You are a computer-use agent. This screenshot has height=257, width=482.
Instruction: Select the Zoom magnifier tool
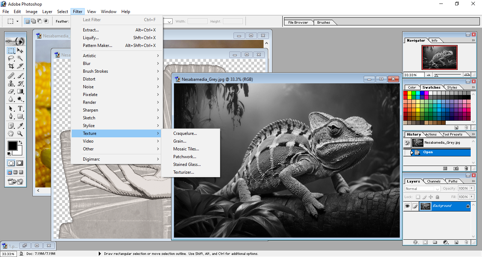click(20, 134)
